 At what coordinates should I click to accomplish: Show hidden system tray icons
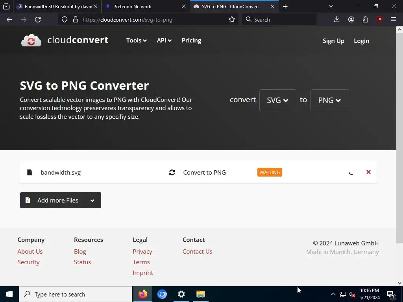pos(333,294)
